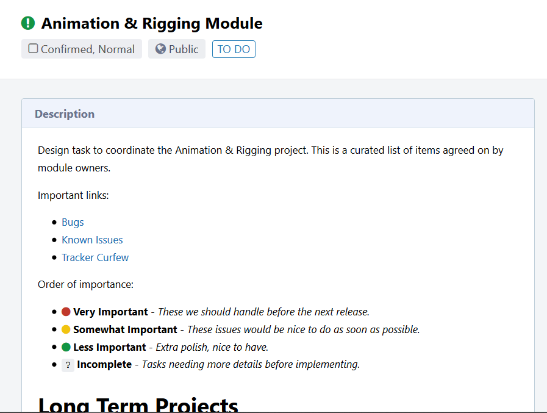
Task: Click the checkbox icon in Confirmed, Normal tag
Action: click(x=33, y=49)
